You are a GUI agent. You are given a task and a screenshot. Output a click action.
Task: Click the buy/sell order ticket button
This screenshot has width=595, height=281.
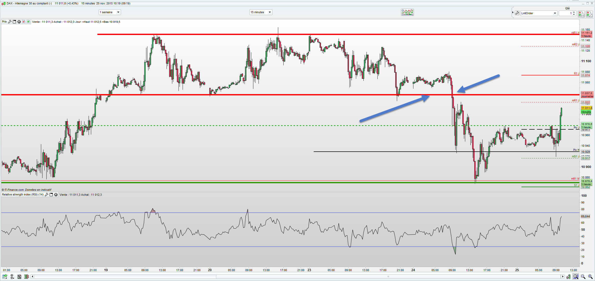(x=581, y=14)
